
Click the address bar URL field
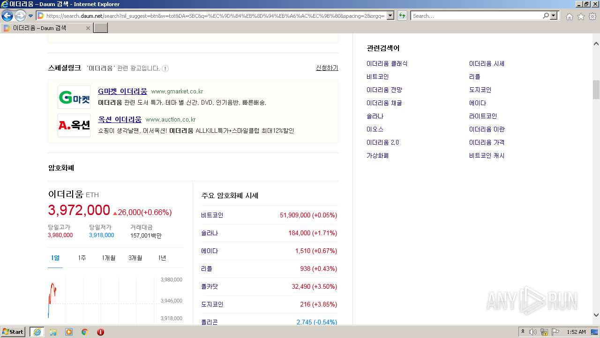click(215, 16)
